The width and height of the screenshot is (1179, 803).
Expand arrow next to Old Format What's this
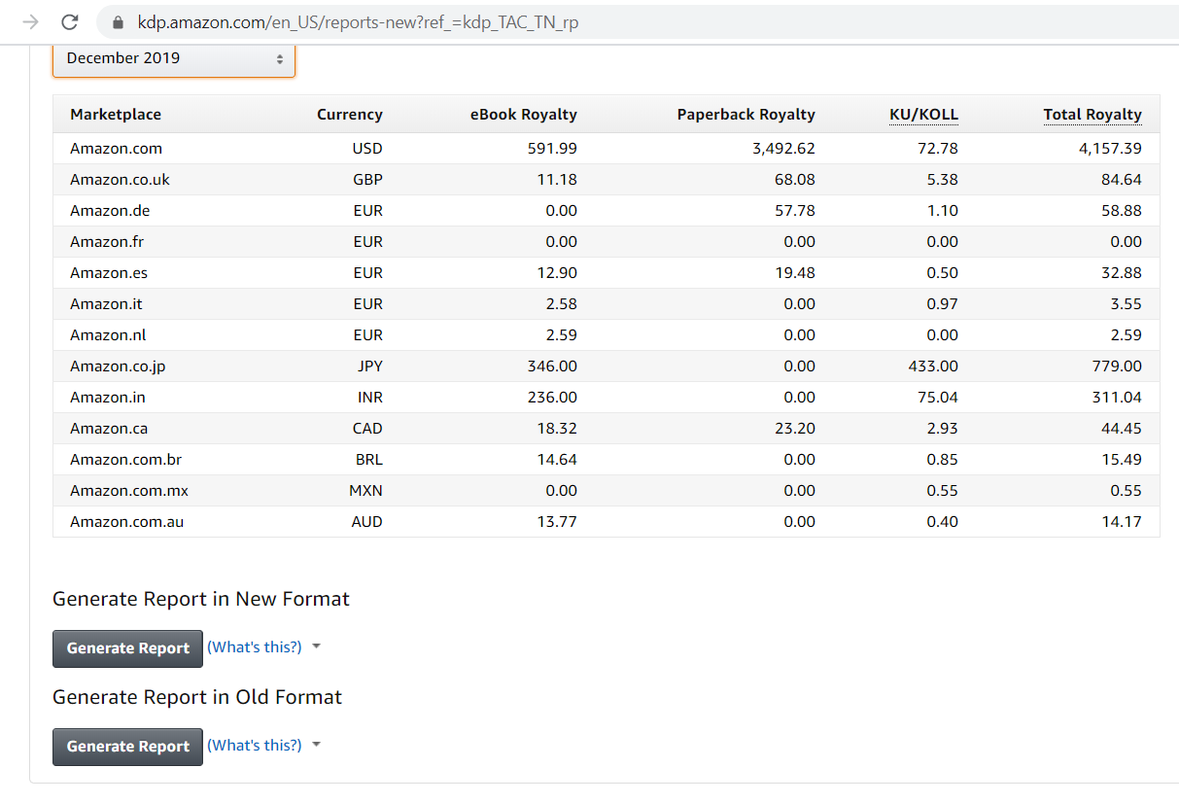(x=316, y=745)
